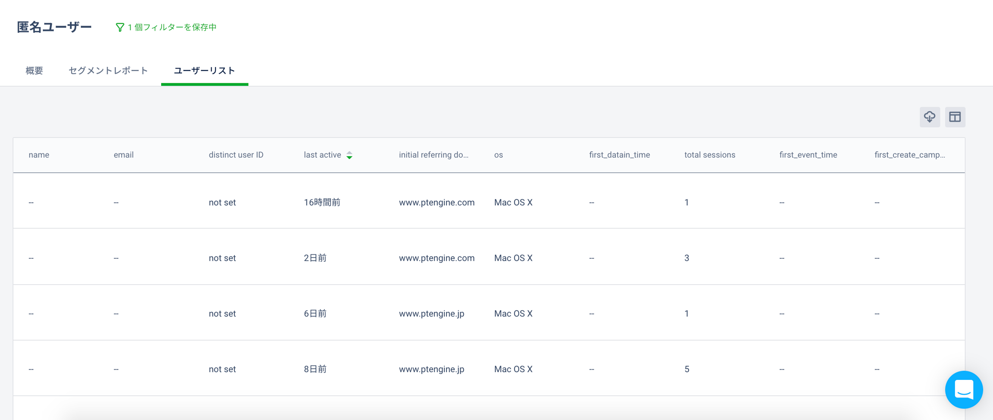Open the column layout settings icon
The height and width of the screenshot is (420, 993).
tap(955, 117)
